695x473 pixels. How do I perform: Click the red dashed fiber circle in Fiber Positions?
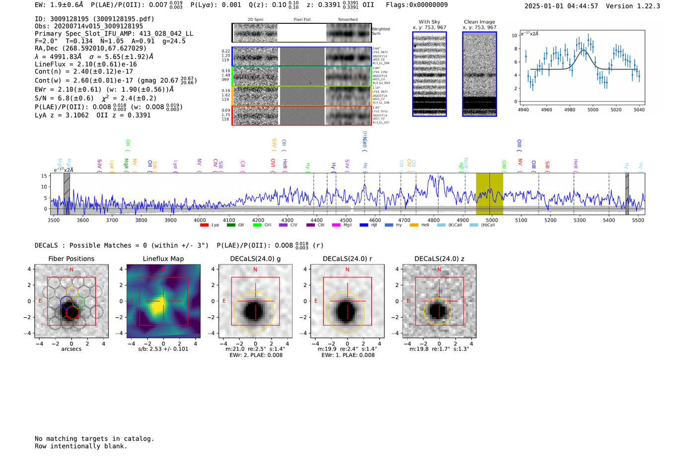pyautogui.click(x=72, y=312)
